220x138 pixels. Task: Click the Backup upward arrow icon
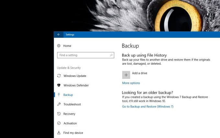(x=59, y=95)
